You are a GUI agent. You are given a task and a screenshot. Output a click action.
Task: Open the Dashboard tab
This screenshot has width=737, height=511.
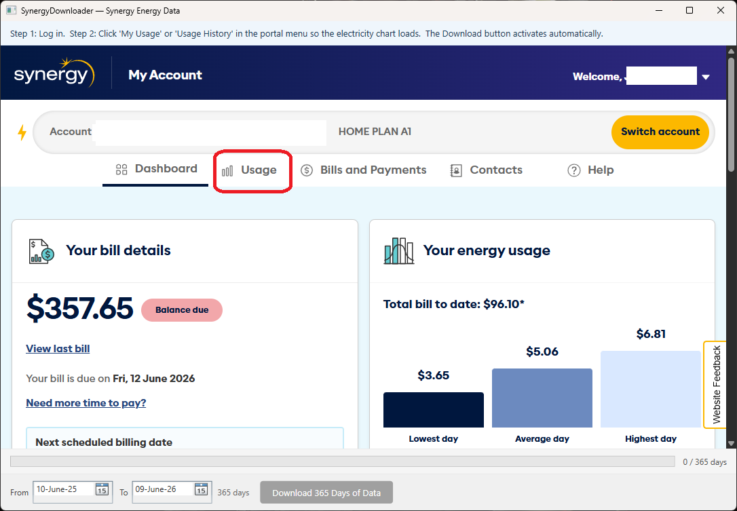click(x=155, y=169)
